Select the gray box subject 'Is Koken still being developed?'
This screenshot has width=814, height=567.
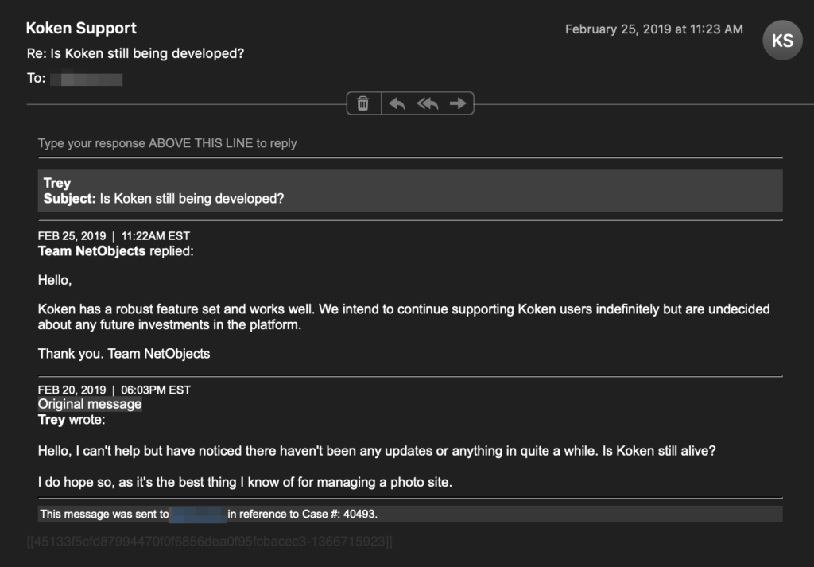[192, 198]
